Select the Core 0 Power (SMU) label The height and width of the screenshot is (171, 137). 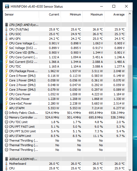click(22, 76)
